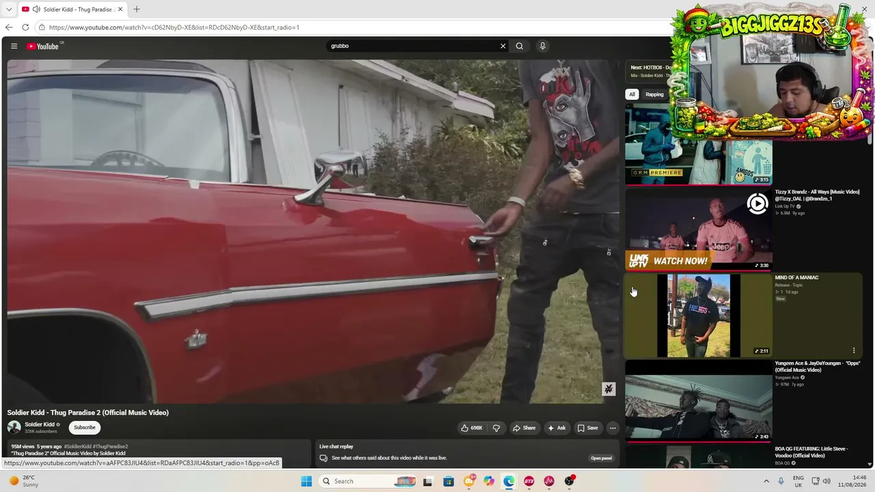The image size is (875, 492).
Task: Reload the page
Action: pyautogui.click(x=25, y=27)
